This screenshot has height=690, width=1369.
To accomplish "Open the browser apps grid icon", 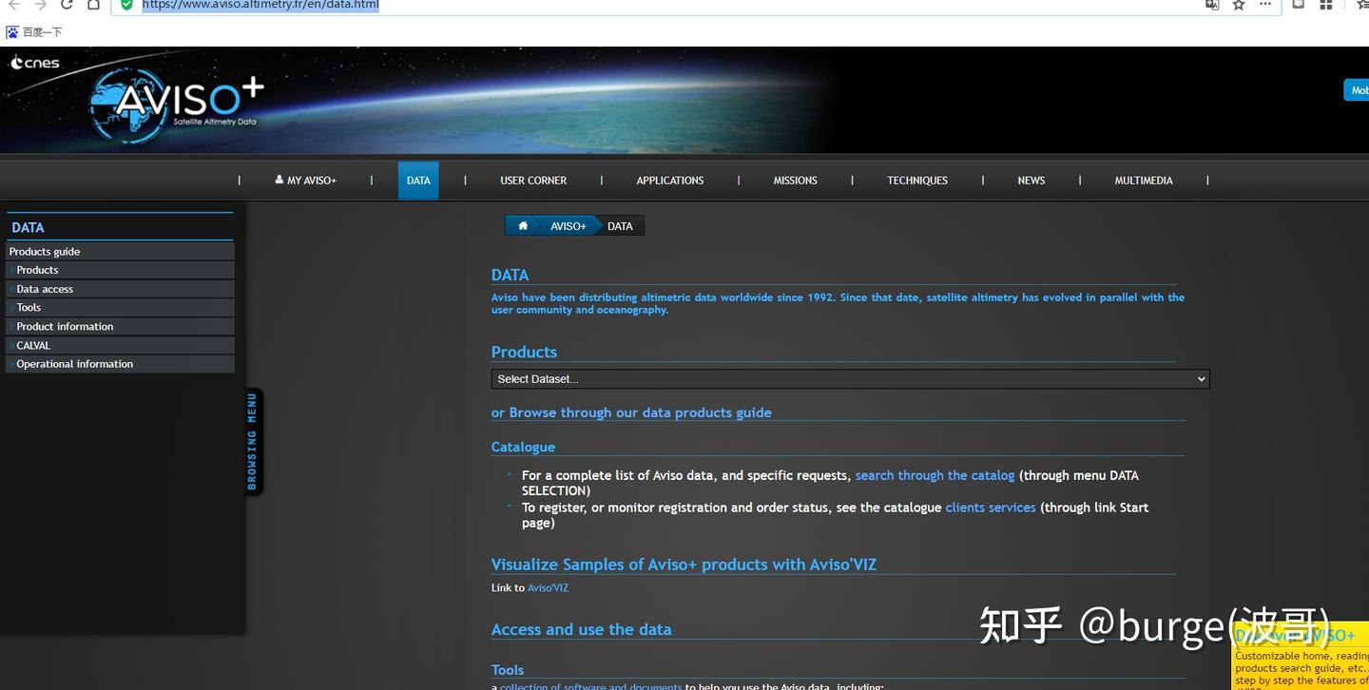I will pyautogui.click(x=1325, y=5).
